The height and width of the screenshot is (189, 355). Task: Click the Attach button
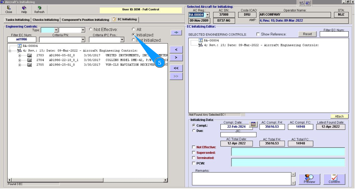pos(339,116)
